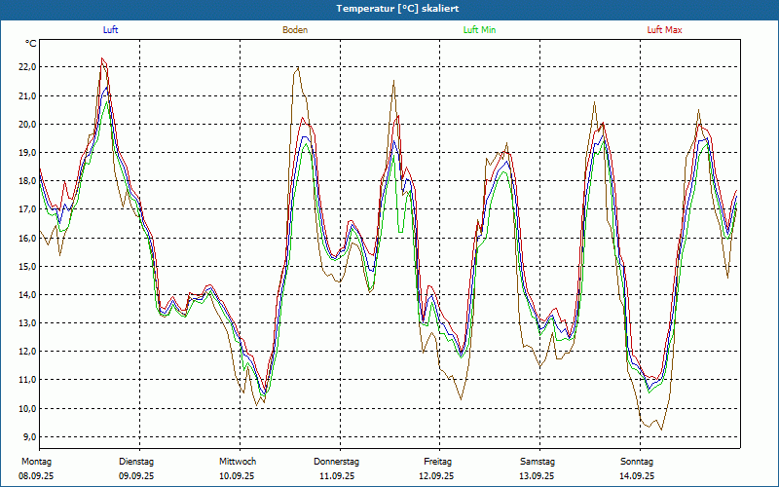Viewport: 779px width, 487px height.
Task: Select the 'Dienstag' day label
Action: coord(136,461)
